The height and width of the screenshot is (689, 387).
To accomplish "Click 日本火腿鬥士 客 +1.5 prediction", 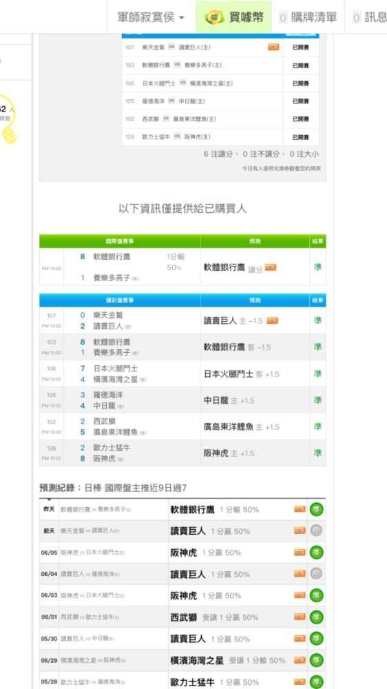I will point(242,374).
